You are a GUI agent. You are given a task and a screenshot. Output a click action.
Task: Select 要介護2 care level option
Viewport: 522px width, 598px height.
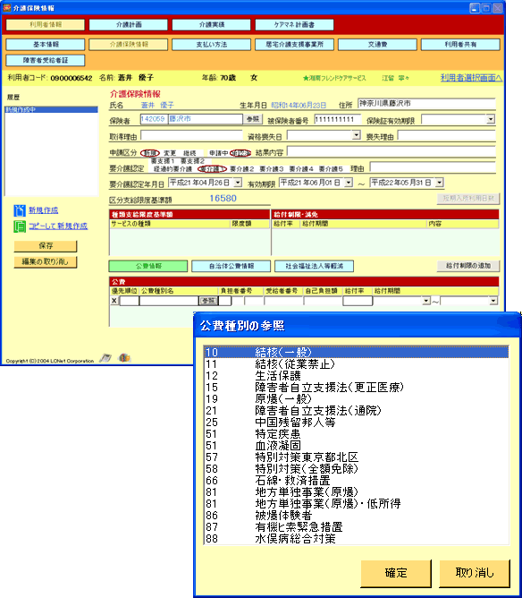click(241, 169)
